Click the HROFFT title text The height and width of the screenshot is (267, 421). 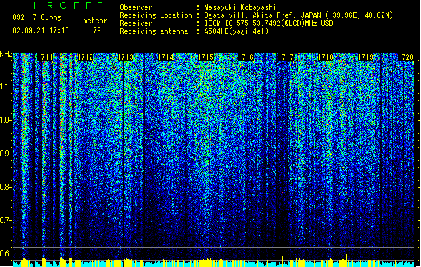pyautogui.click(x=68, y=5)
